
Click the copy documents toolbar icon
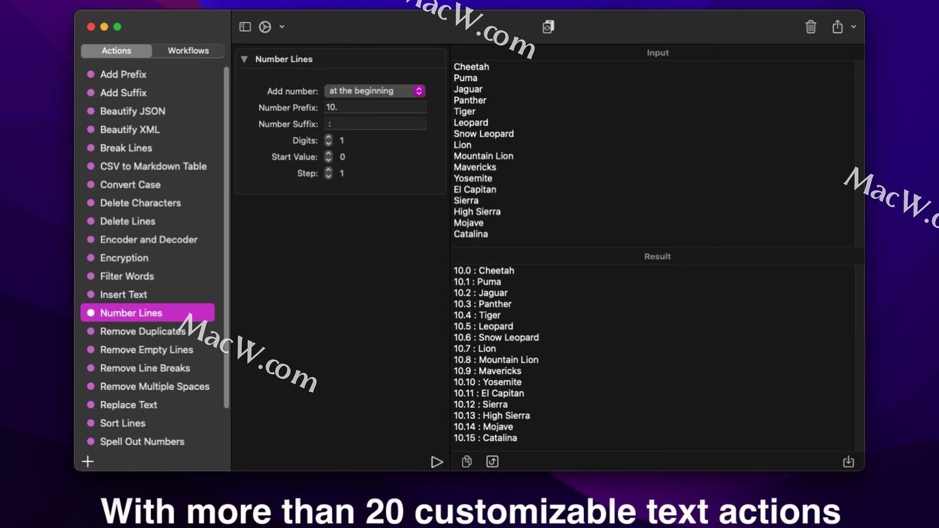pyautogui.click(x=548, y=26)
